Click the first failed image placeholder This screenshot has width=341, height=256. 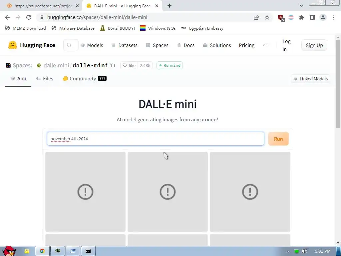(86, 192)
